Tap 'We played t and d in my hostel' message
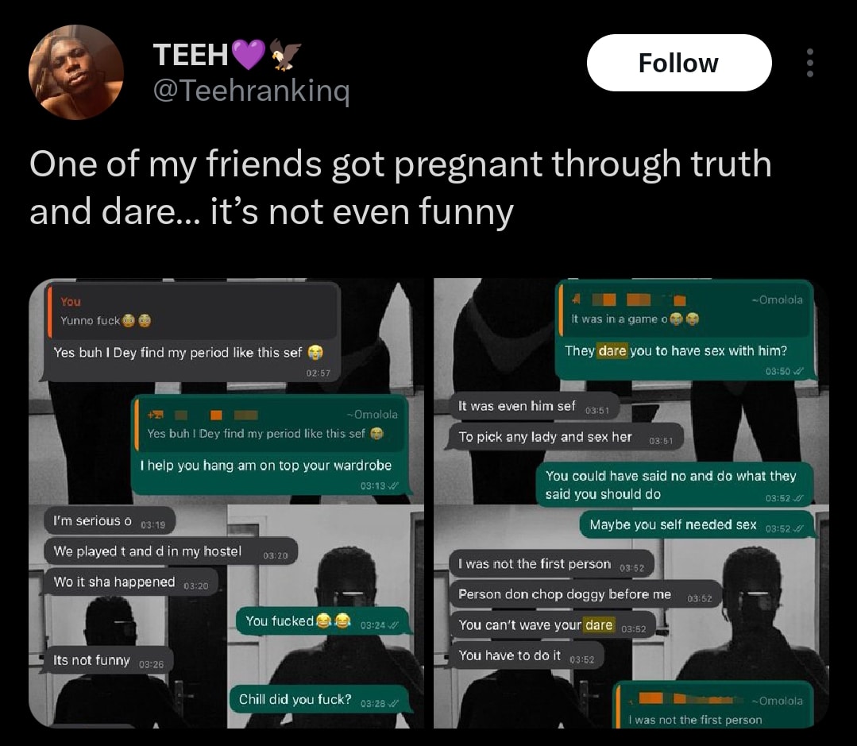 171,551
